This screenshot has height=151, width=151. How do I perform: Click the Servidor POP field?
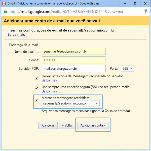[x=74, y=68]
